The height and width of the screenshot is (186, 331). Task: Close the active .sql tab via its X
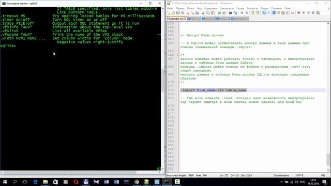click(185, 19)
